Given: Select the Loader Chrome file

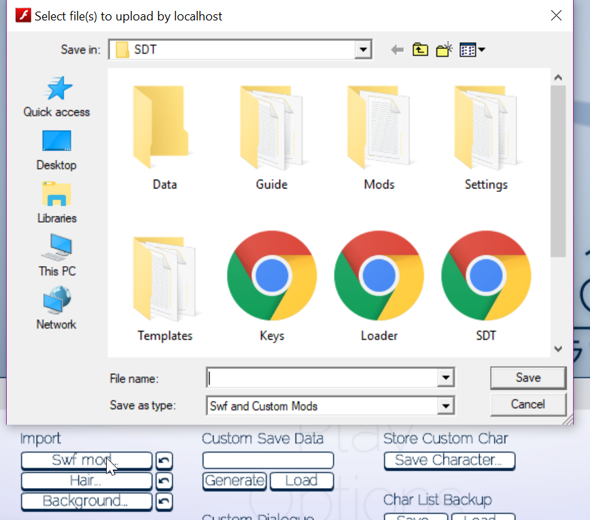Looking at the screenshot, I should coord(379,286).
